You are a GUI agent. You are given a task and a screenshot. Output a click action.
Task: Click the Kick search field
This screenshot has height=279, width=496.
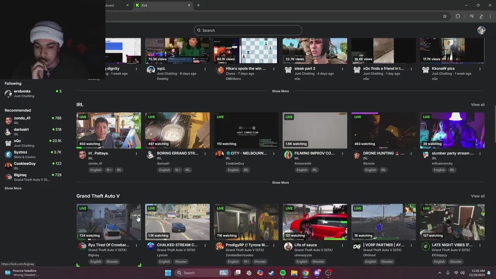tap(248, 30)
